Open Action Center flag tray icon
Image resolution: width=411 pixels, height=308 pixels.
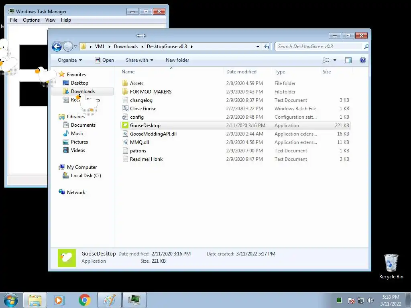point(351,300)
